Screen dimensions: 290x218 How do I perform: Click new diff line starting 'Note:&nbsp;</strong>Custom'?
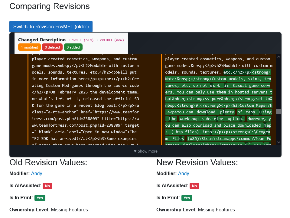click(218, 79)
